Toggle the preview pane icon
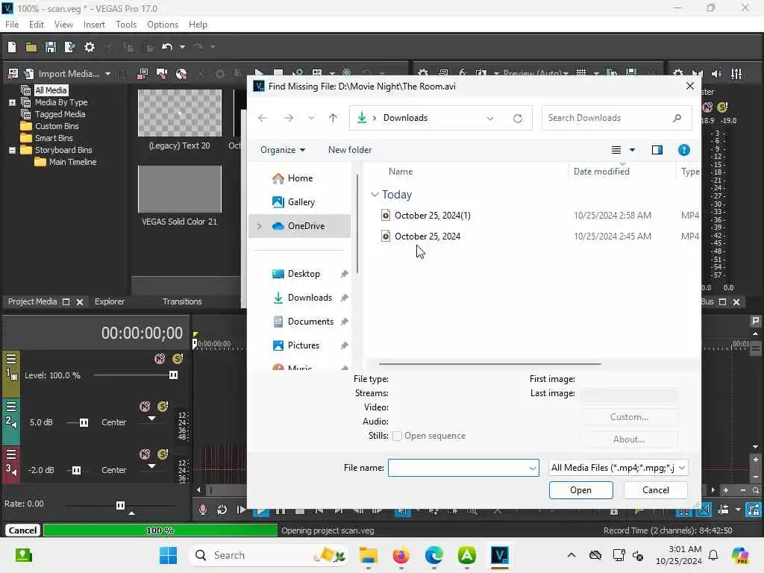The height and width of the screenshot is (573, 764). pos(657,150)
